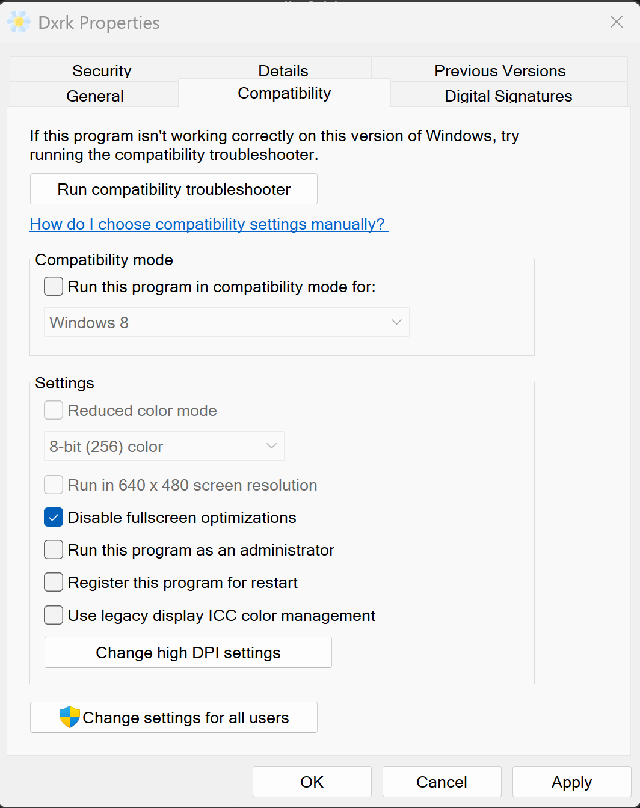The image size is (640, 808).
Task: Expand the 8-bit (256) color dropdown
Action: click(x=164, y=446)
